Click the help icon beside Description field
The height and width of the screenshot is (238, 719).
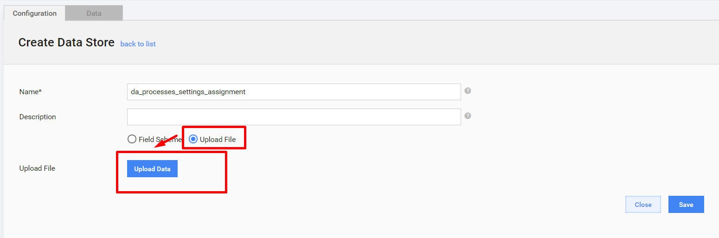coord(468,116)
